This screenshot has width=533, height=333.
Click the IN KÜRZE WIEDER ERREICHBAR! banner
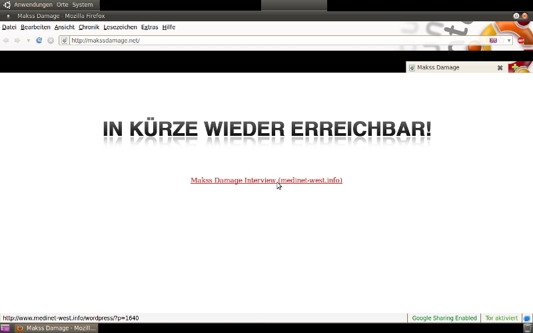(267, 131)
